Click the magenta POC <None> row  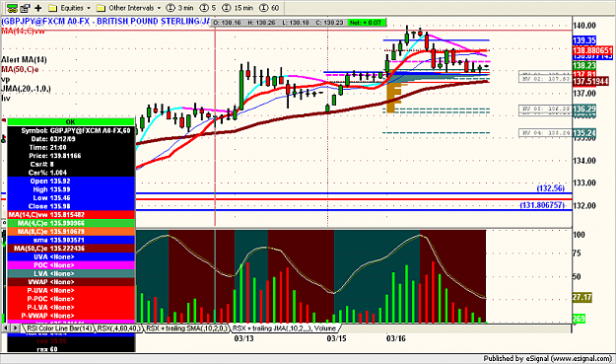pyautogui.click(x=71, y=265)
